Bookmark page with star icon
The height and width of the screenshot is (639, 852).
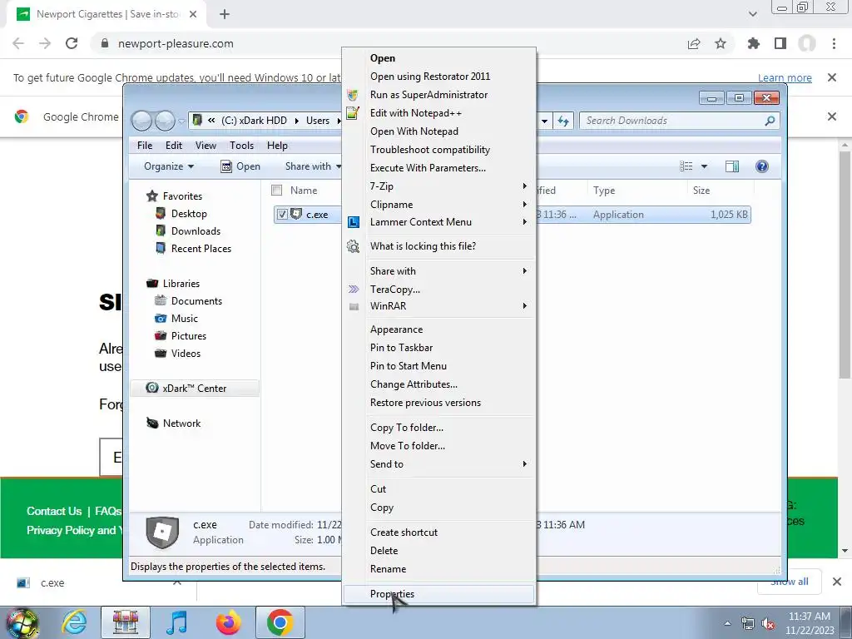pyautogui.click(x=721, y=43)
